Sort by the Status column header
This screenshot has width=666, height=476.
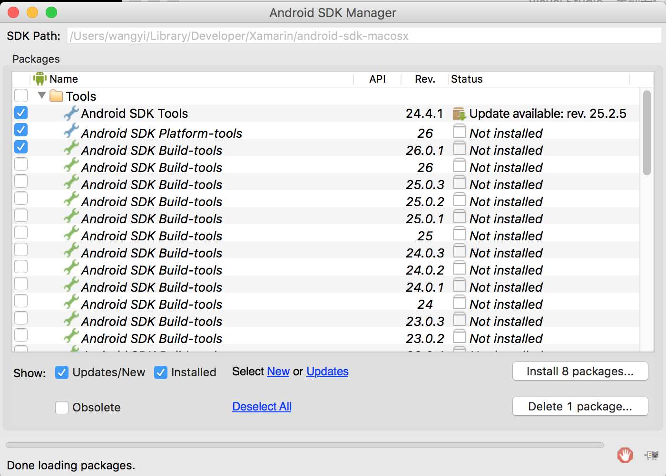[539, 79]
